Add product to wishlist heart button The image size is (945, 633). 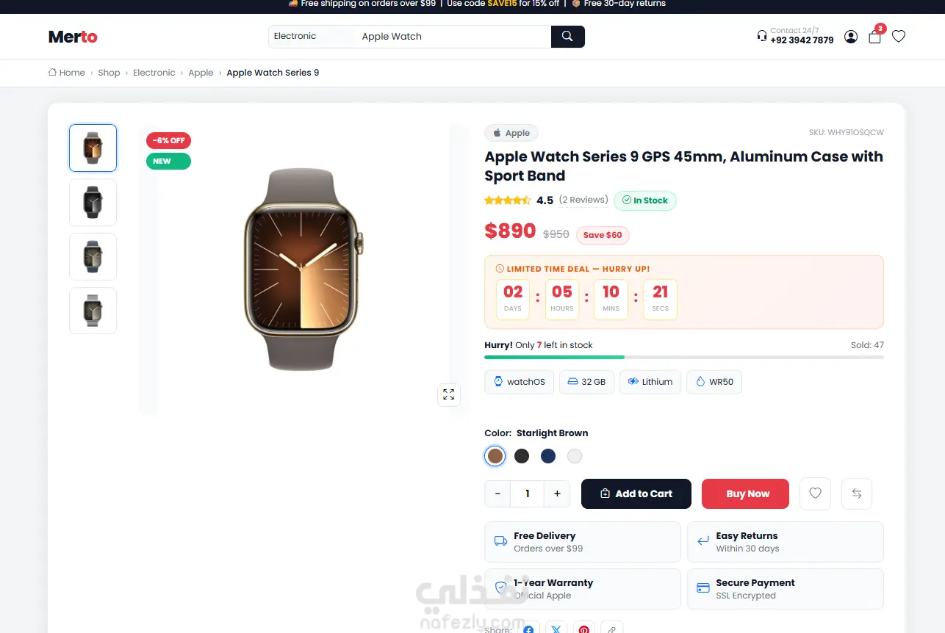pyautogui.click(x=815, y=493)
